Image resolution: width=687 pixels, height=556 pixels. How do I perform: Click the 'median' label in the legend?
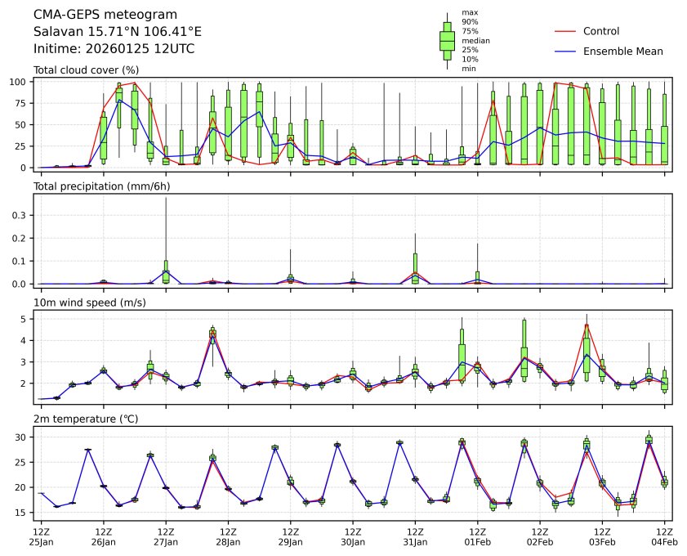[471, 40]
